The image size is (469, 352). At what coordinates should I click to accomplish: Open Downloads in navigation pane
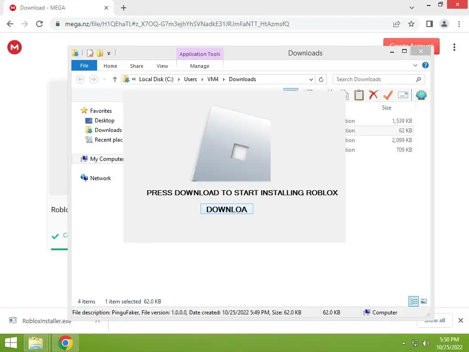[108, 130]
